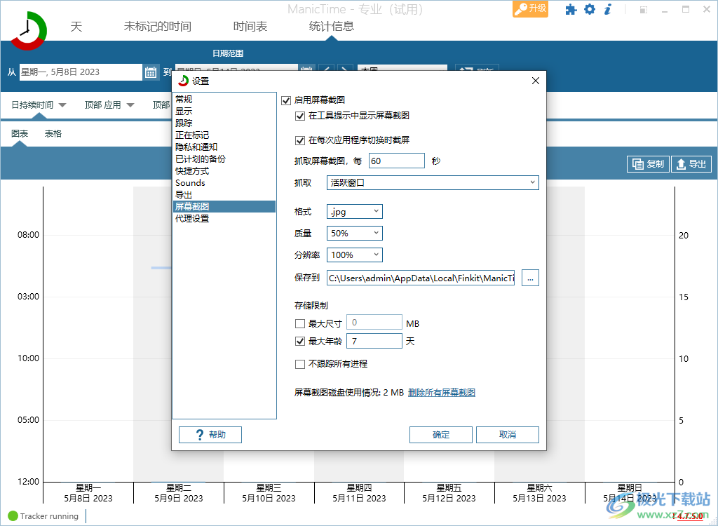Click the ... browse button for save path
This screenshot has width=718, height=526.
(x=530, y=278)
